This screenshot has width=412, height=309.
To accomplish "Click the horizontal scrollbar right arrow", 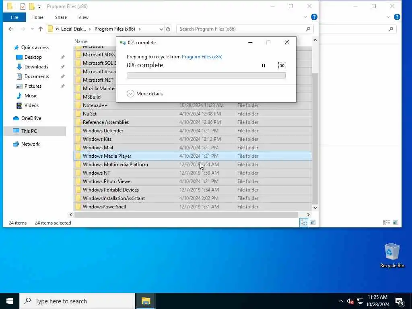I will click(309, 215).
